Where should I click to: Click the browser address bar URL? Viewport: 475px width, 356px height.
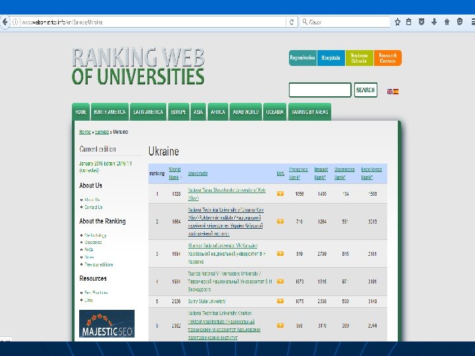point(148,22)
